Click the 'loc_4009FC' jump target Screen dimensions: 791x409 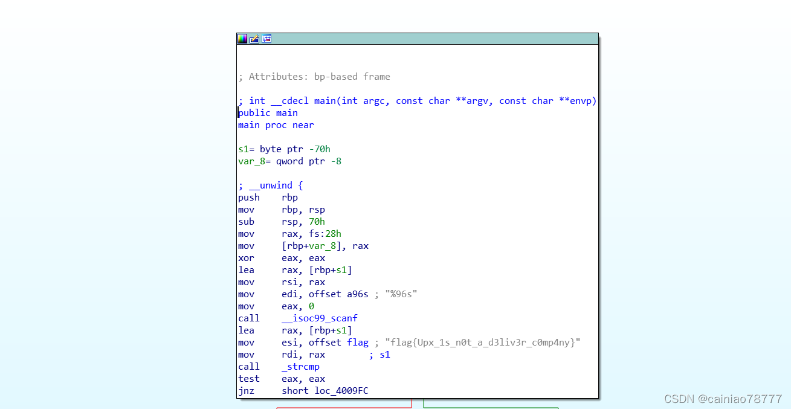point(341,391)
